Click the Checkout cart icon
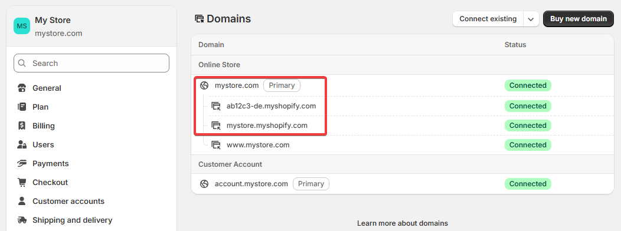The width and height of the screenshot is (621, 231). [x=22, y=182]
